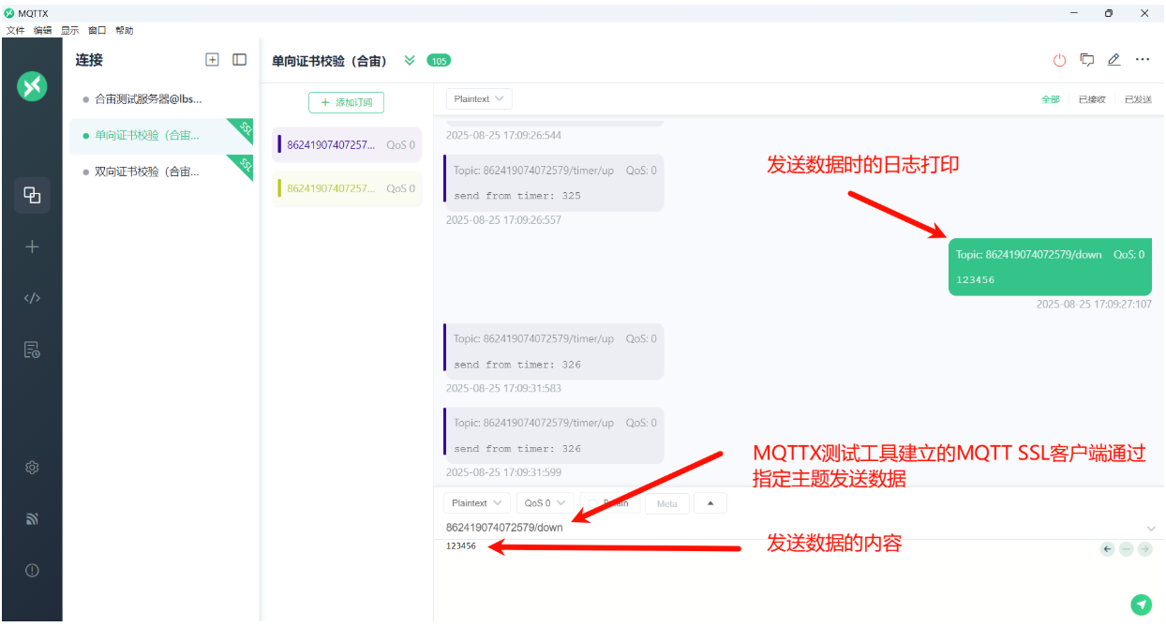Open the more options ellipsis menu

1143,60
